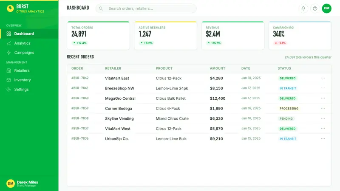
Task: Click IN TRANSIT status of BreezeShop NW row
Action: [x=288, y=88]
